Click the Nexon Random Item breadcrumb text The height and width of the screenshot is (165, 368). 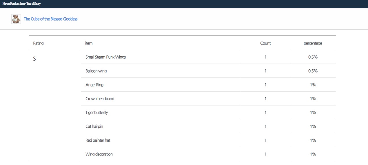[21, 4]
